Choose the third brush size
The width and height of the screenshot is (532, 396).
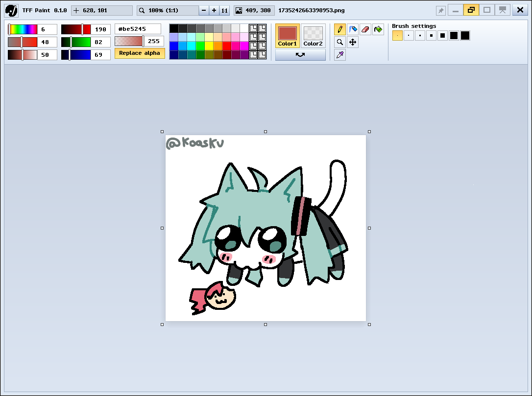point(420,36)
